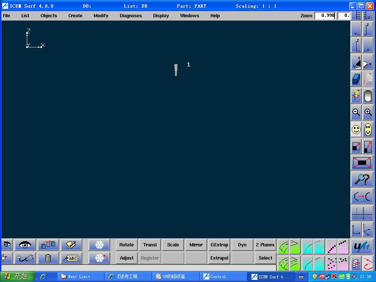Click the zoom in magnifier icon

[368, 112]
